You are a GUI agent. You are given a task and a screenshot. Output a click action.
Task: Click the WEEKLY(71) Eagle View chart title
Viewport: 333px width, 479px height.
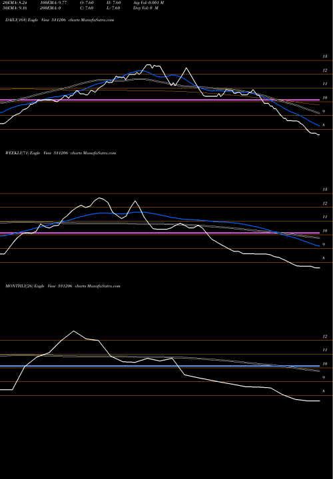61,153
